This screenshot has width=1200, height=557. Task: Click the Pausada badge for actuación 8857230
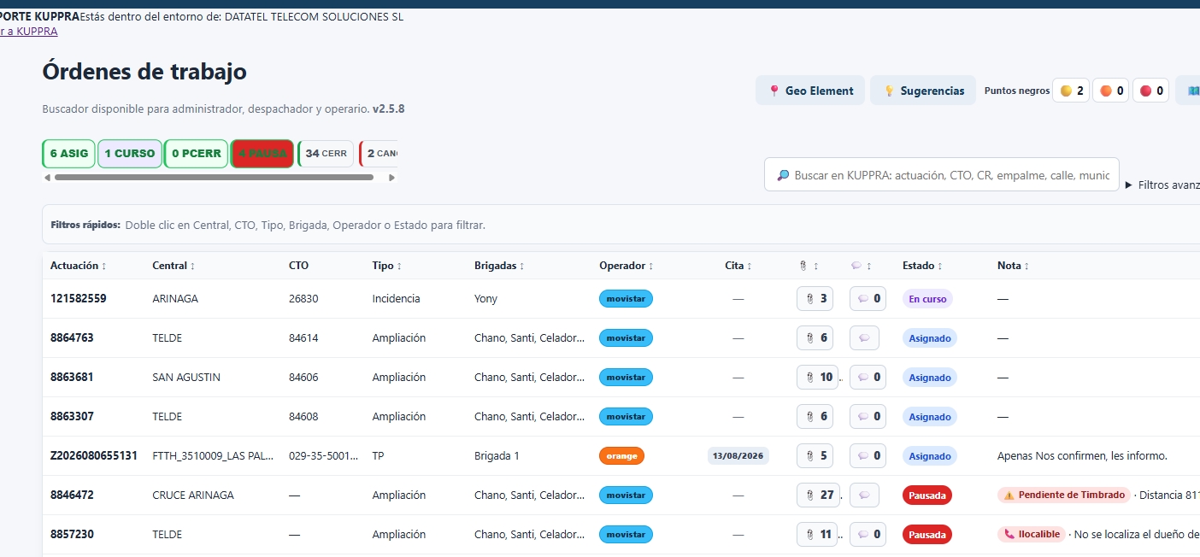click(x=927, y=535)
